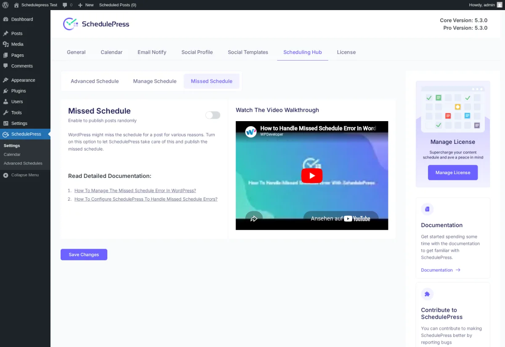
Task: Click the Dashboard gauge icon
Action: coord(5,19)
